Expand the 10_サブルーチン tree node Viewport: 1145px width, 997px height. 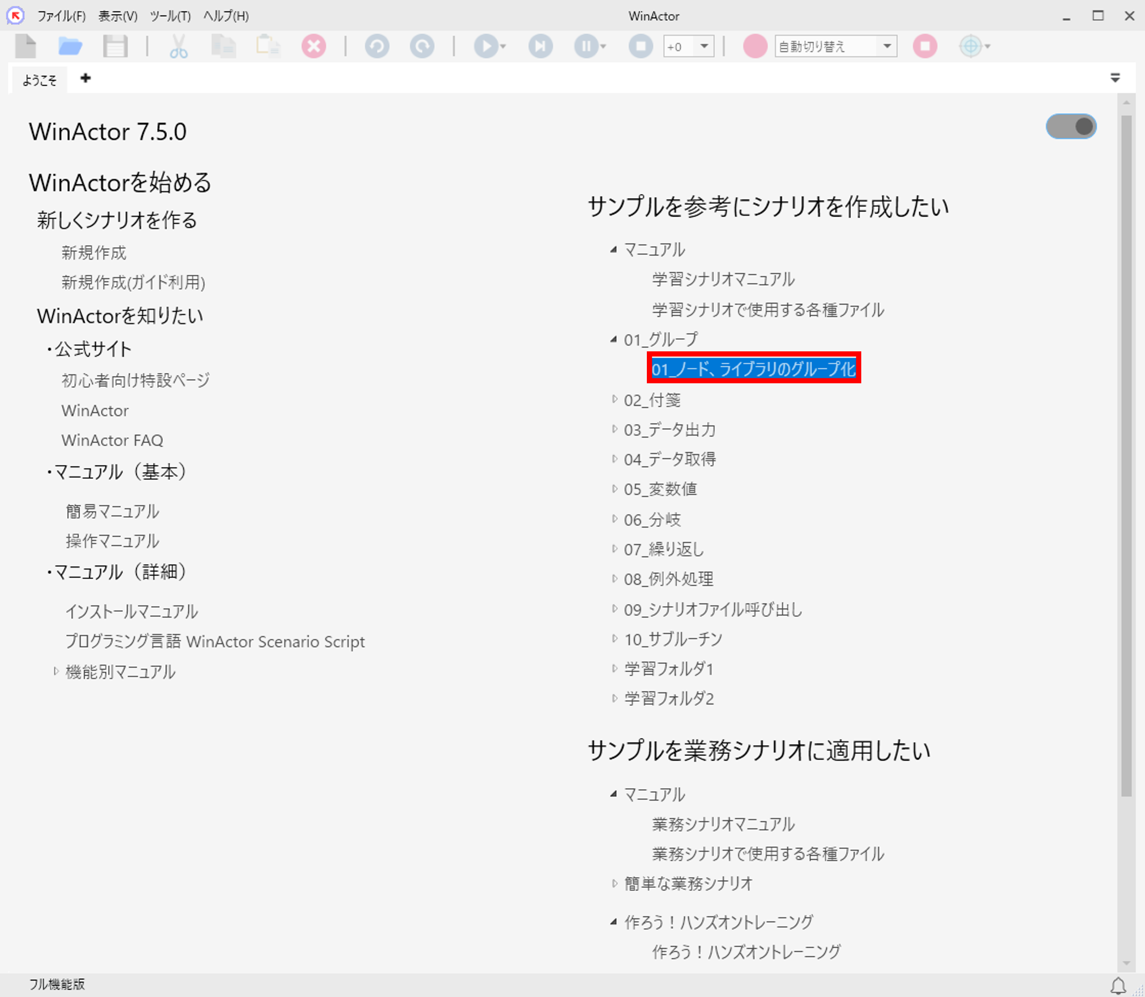[614, 639]
